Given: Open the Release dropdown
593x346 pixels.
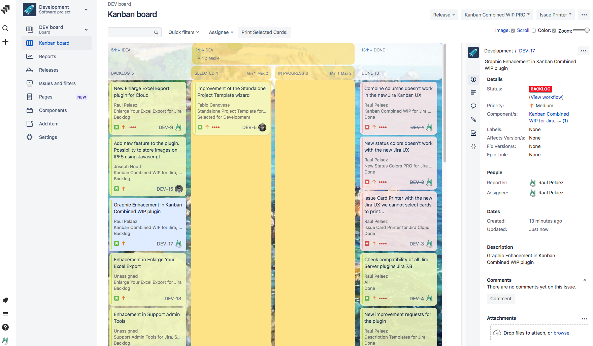Looking at the screenshot, I should click(x=444, y=15).
